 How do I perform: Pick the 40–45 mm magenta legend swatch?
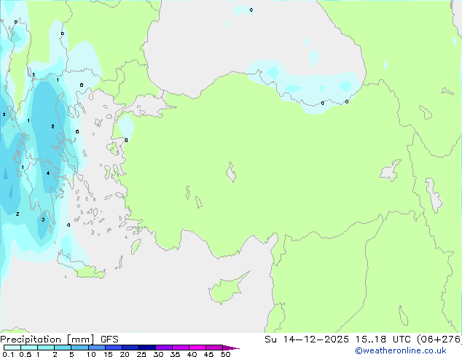(x=197, y=348)
